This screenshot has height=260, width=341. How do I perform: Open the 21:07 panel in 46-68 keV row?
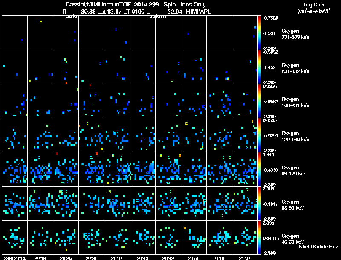(x=245, y=237)
